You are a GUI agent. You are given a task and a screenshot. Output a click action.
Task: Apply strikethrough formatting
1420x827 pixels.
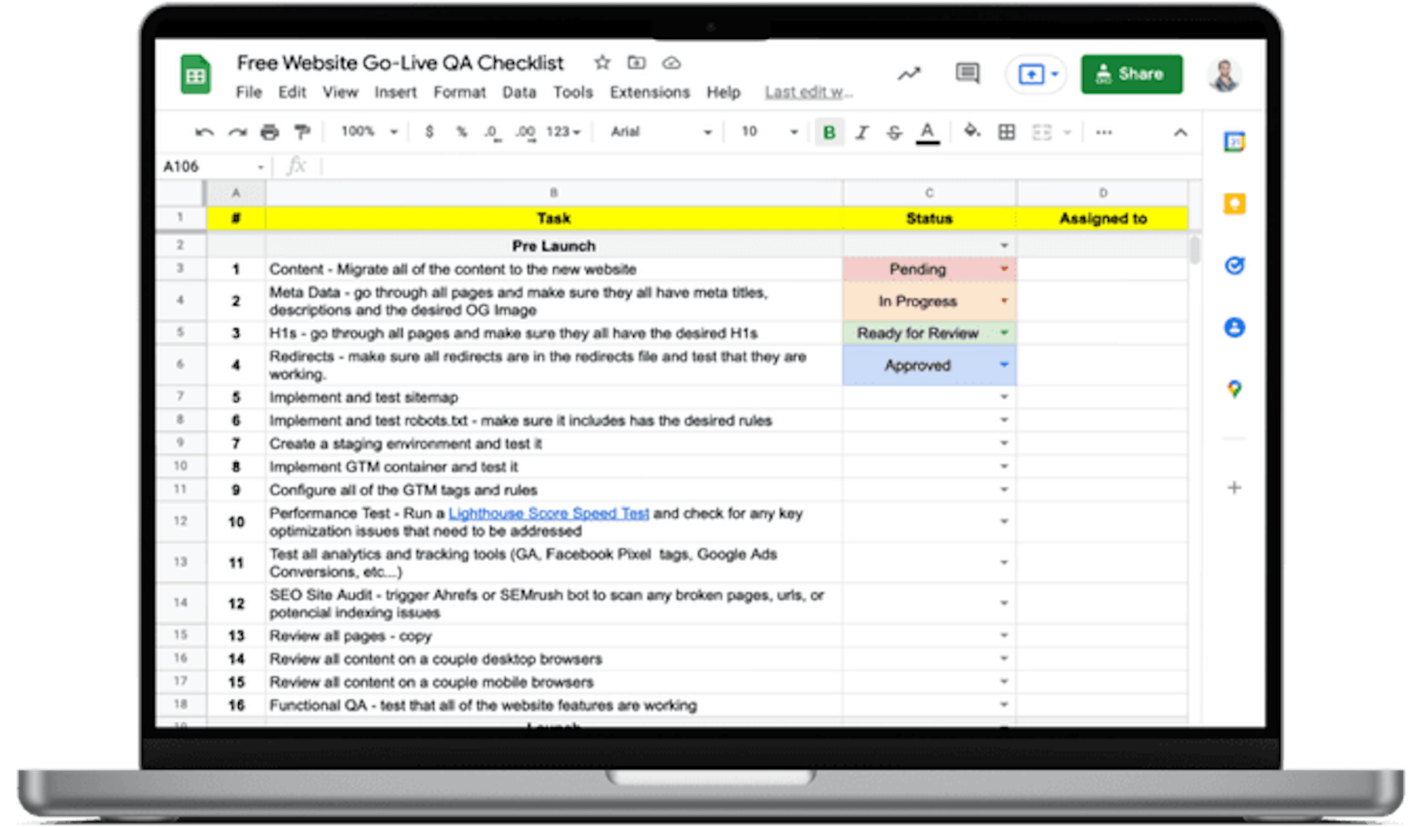tap(895, 132)
